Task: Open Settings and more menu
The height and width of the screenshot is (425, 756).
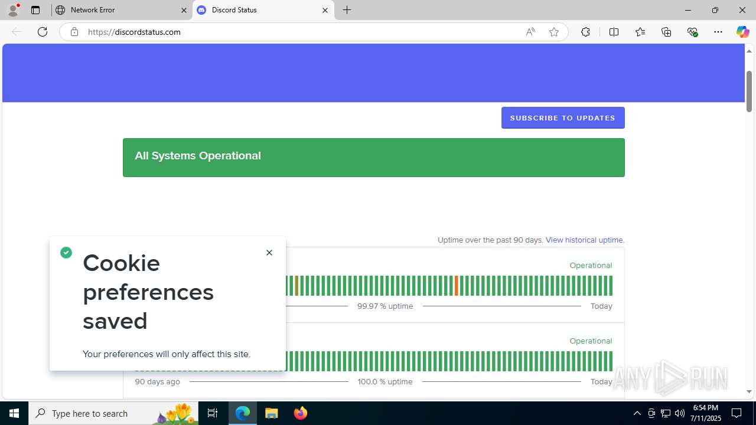Action: (x=718, y=32)
